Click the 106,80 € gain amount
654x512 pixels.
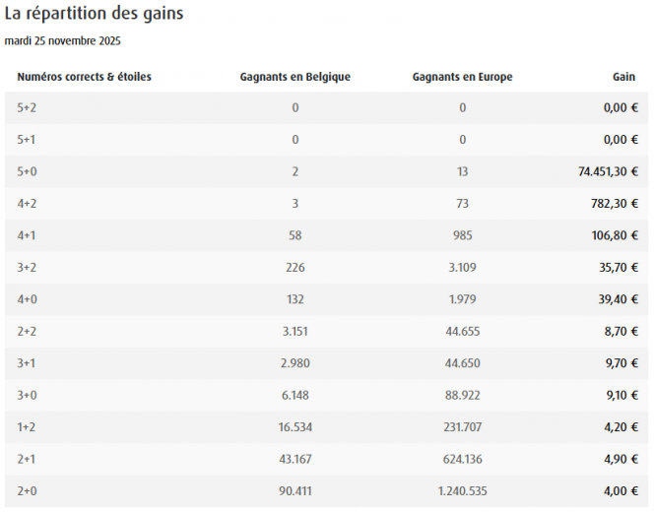pos(617,235)
